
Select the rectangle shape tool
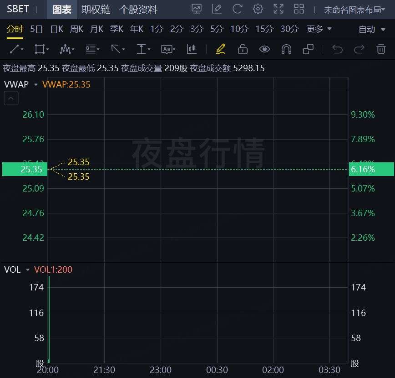tap(40, 49)
